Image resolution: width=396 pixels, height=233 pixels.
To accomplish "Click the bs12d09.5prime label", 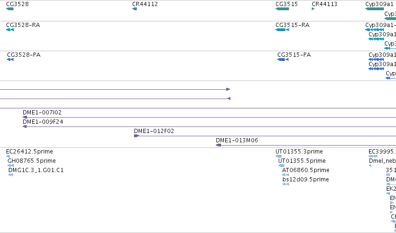I will 306,180.
